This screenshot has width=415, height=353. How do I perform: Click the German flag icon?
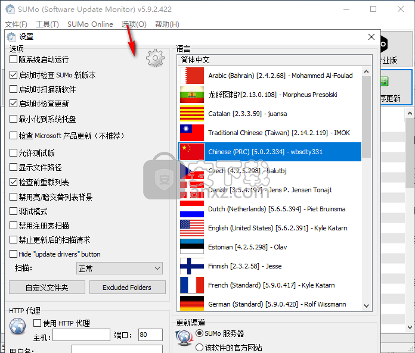point(192,304)
